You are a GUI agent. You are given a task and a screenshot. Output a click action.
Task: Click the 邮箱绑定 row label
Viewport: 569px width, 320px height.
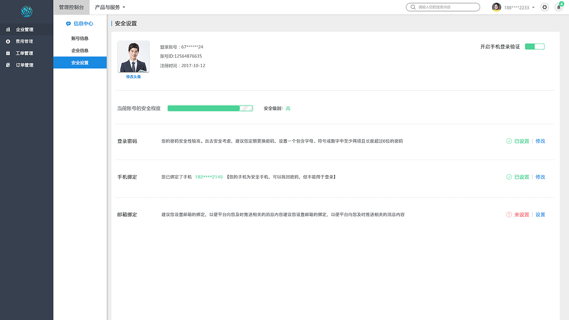(127, 215)
